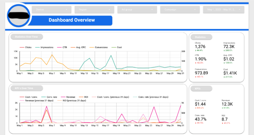Screen dimensions: 254x135
Task: Toggle the Conv. rate legend entry
Action: point(49,97)
